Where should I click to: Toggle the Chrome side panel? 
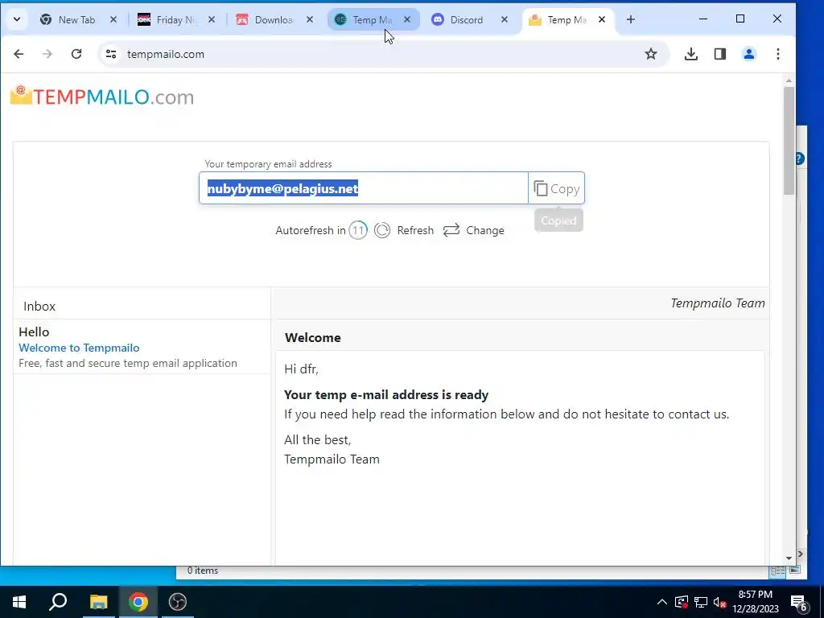(x=720, y=54)
